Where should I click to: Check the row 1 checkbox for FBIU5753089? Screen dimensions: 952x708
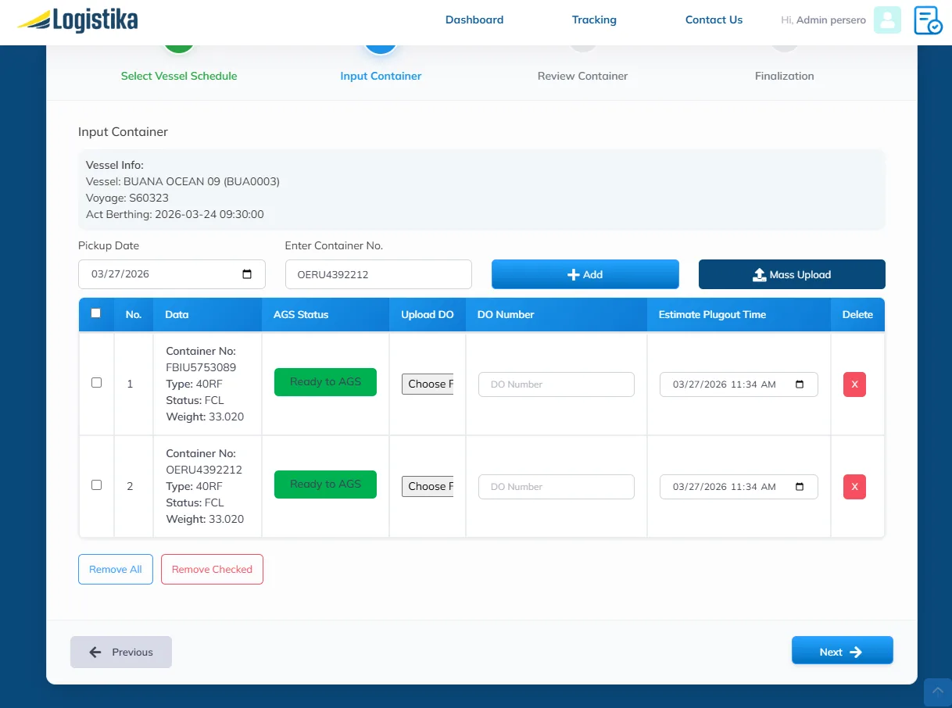[x=96, y=383]
